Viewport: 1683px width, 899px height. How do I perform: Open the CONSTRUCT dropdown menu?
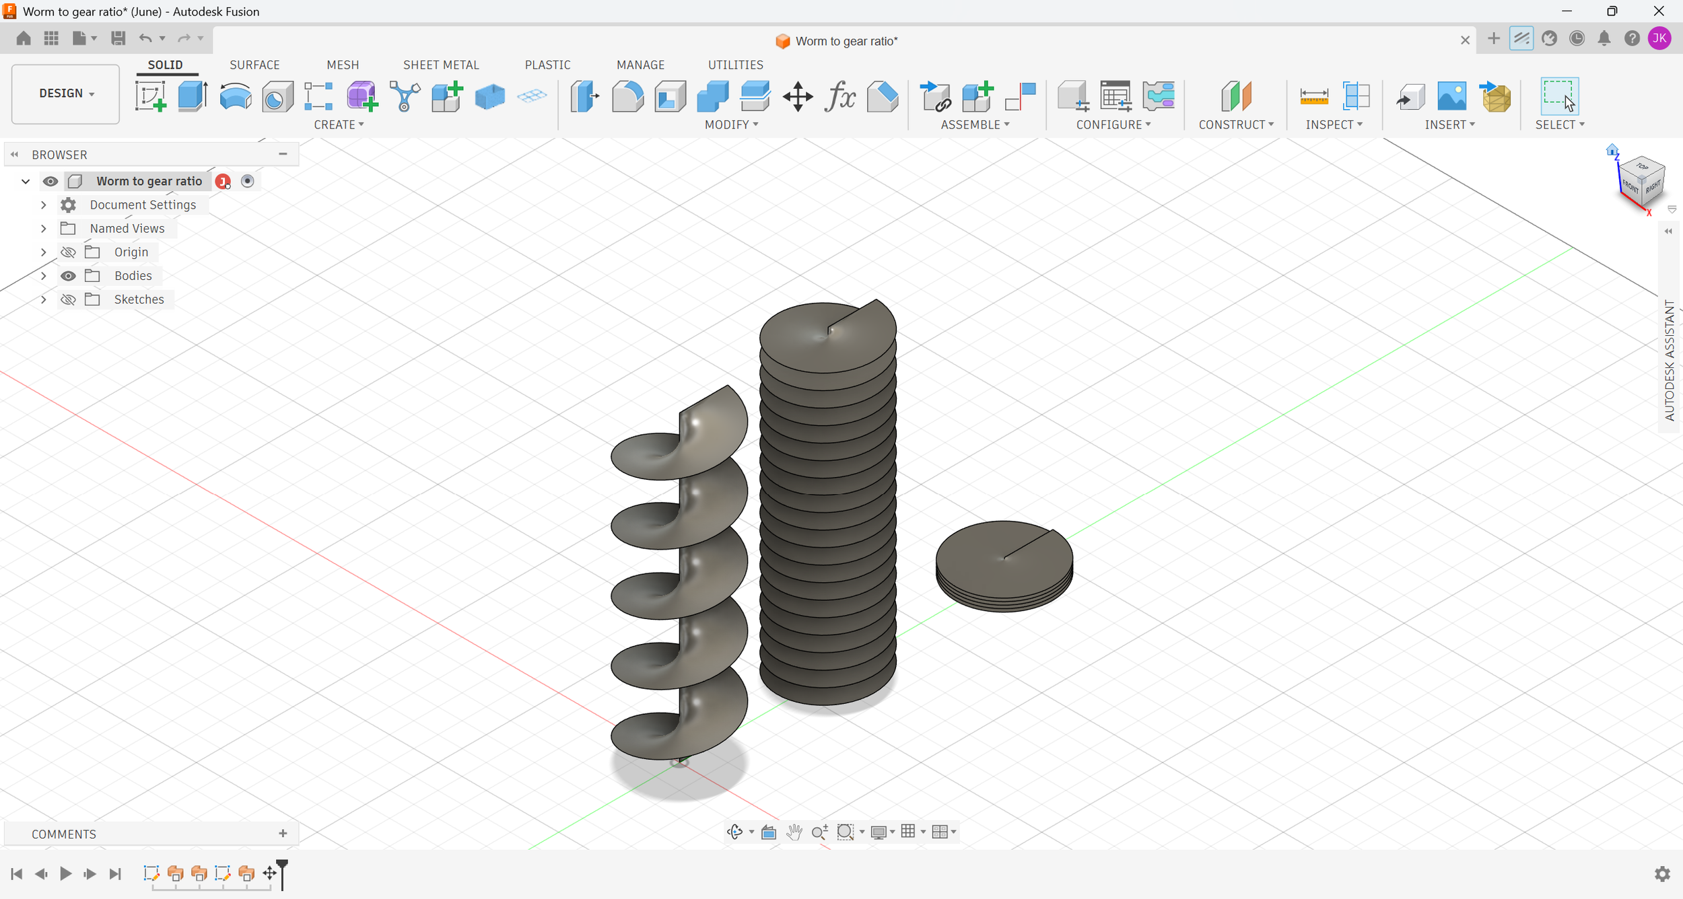[1236, 124]
